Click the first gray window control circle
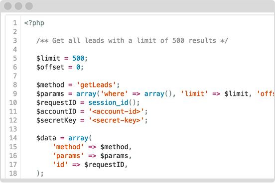Image resolution: width=275 pixels, height=183 pixels. pos(7,6)
